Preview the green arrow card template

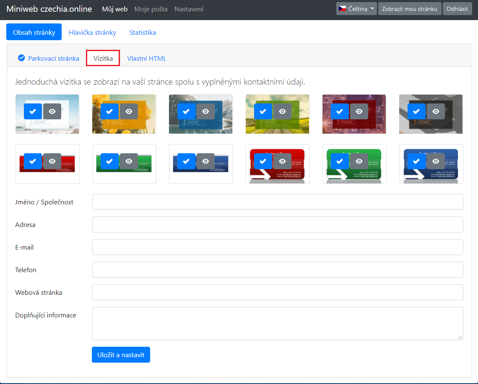click(359, 161)
